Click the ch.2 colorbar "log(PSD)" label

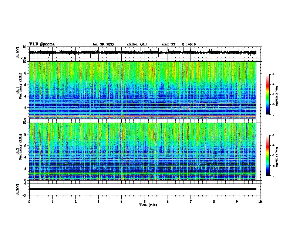coord(277,157)
